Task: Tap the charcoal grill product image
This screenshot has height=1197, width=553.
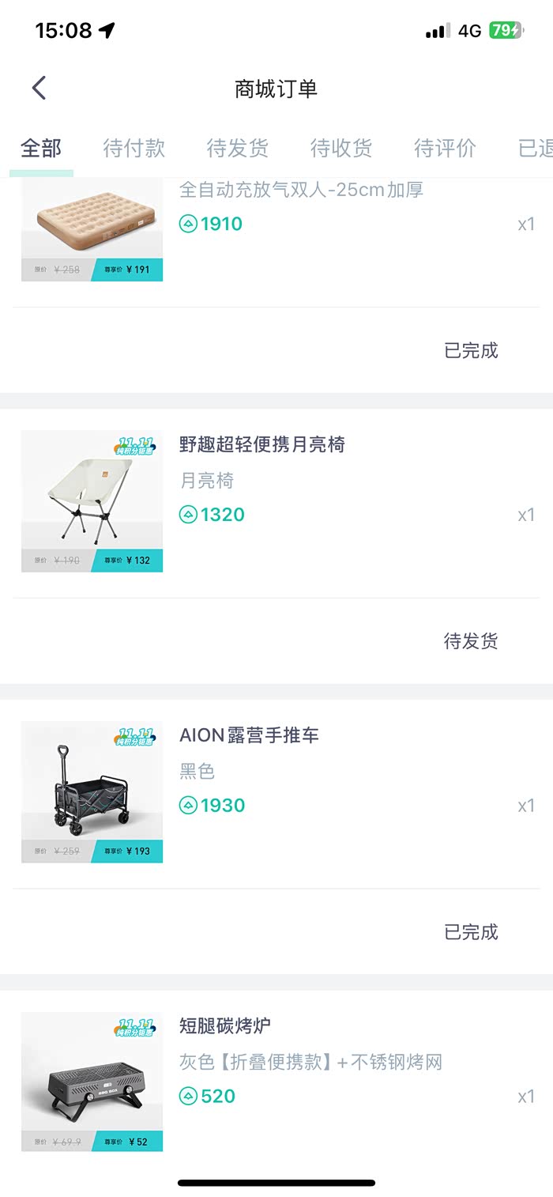Action: pos(92,1082)
